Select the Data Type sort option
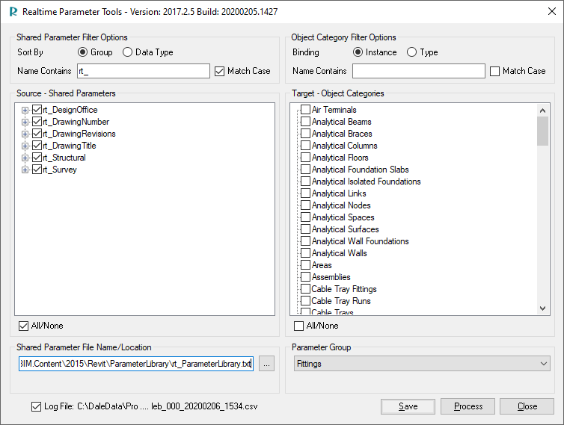This screenshot has height=425, width=564. pyautogui.click(x=127, y=52)
